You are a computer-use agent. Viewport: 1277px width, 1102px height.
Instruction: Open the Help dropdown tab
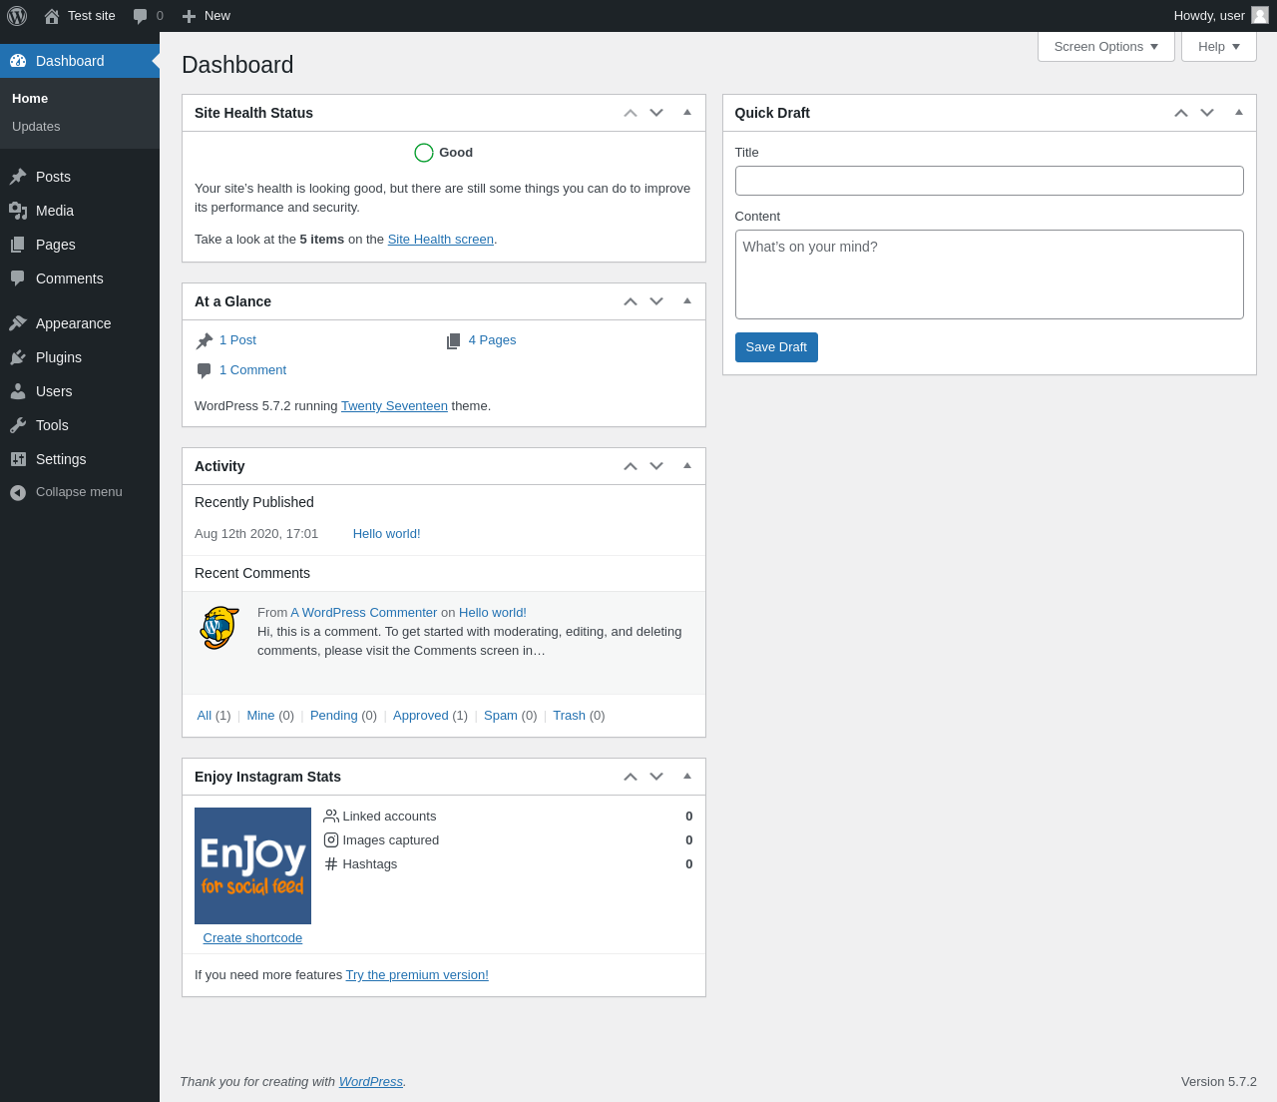point(1219,47)
